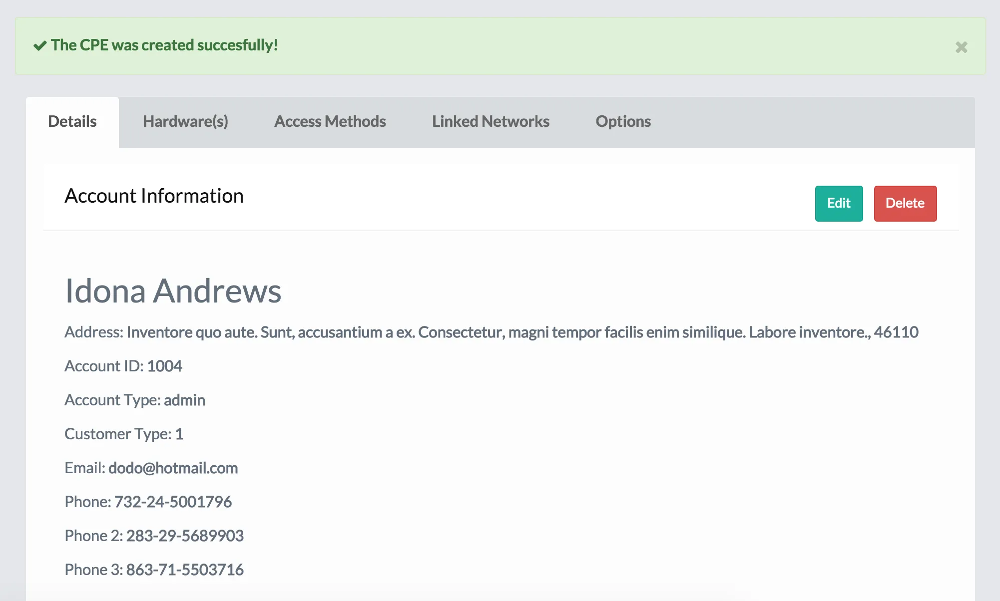Image resolution: width=1000 pixels, height=601 pixels.
Task: Click the Customer Type line
Action: (x=124, y=434)
